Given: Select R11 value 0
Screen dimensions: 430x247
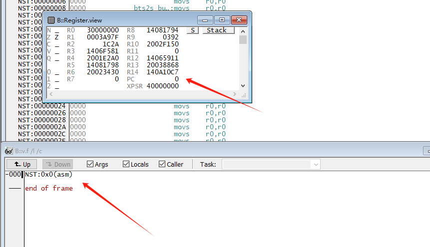Looking at the screenshot, I should coord(177,51).
